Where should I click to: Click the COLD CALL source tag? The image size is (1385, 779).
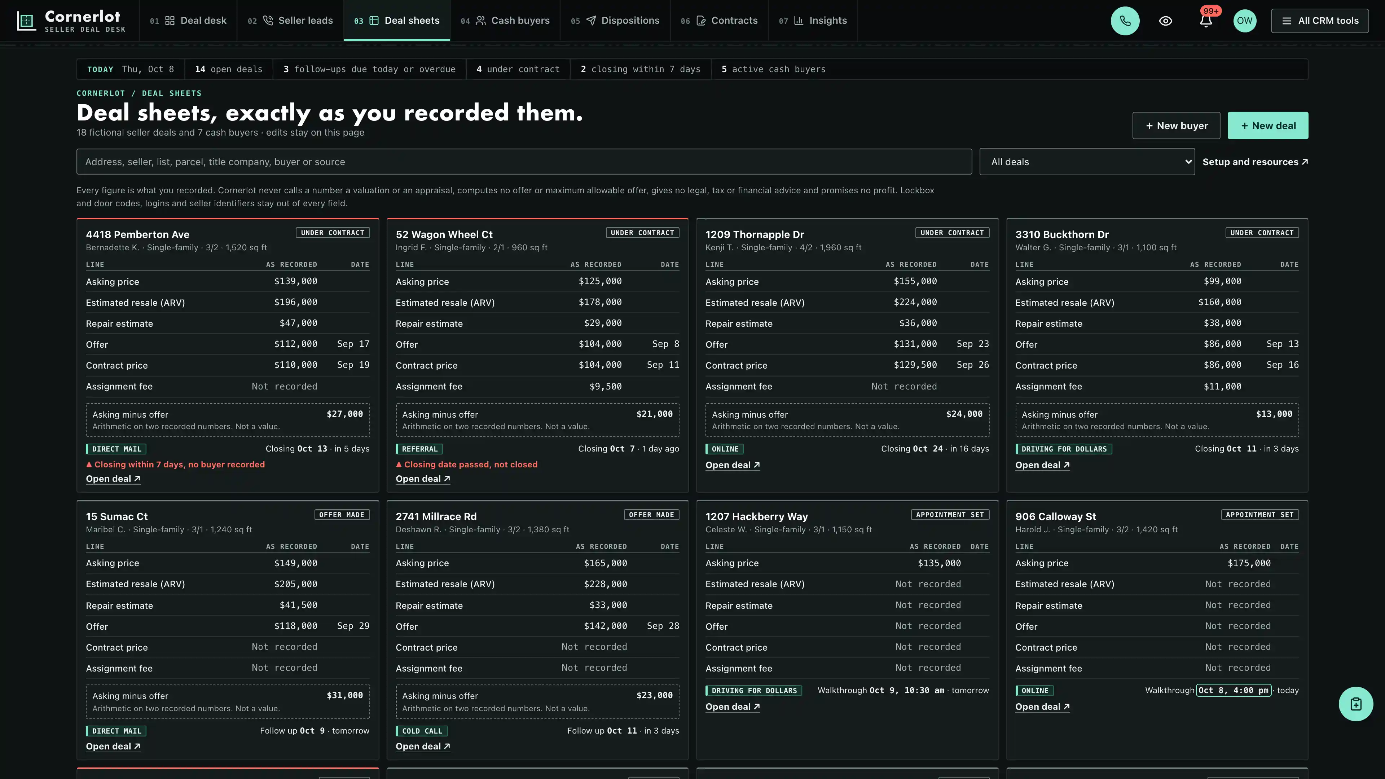[422, 731]
